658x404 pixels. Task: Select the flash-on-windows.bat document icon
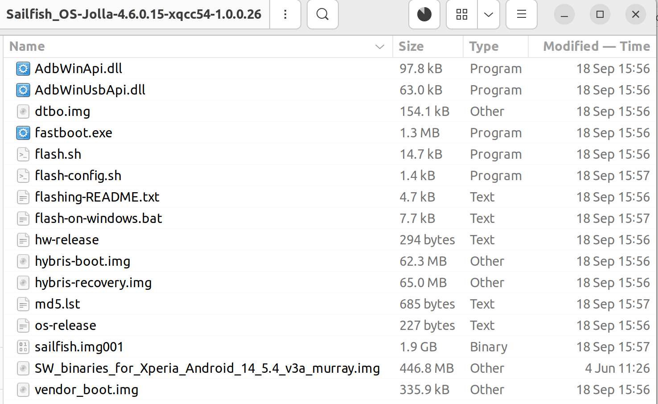pyautogui.click(x=23, y=218)
